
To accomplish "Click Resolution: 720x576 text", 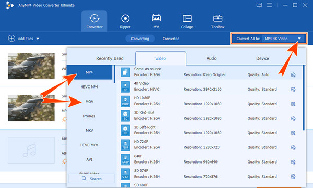I will pos(200,177).
